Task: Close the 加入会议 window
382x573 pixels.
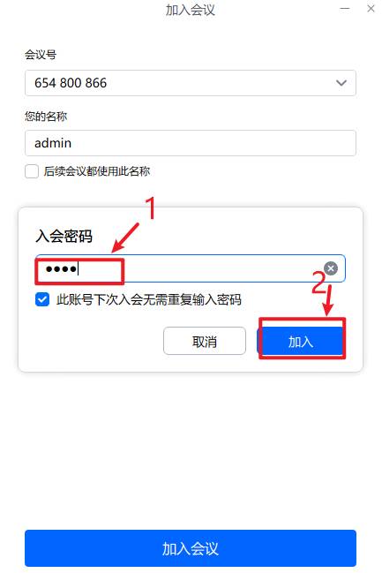Action: pos(371,9)
